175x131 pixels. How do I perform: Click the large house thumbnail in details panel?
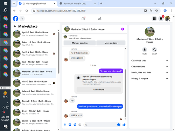150,31
